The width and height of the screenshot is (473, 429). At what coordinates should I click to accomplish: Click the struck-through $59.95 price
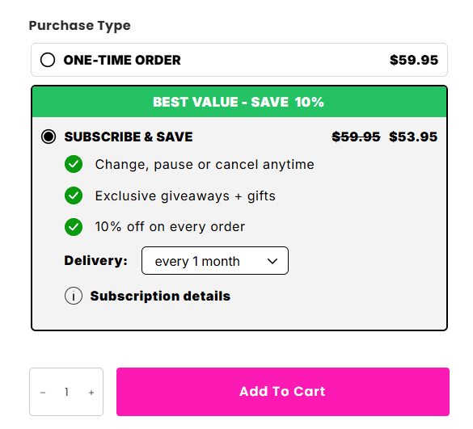pyautogui.click(x=356, y=137)
